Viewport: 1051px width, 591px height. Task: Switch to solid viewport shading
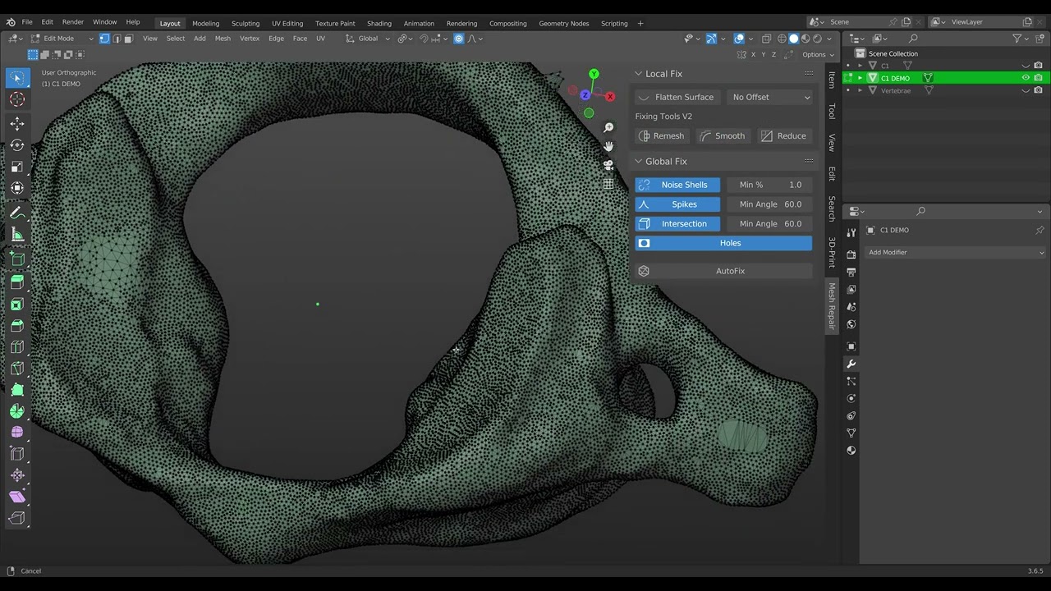(x=794, y=39)
